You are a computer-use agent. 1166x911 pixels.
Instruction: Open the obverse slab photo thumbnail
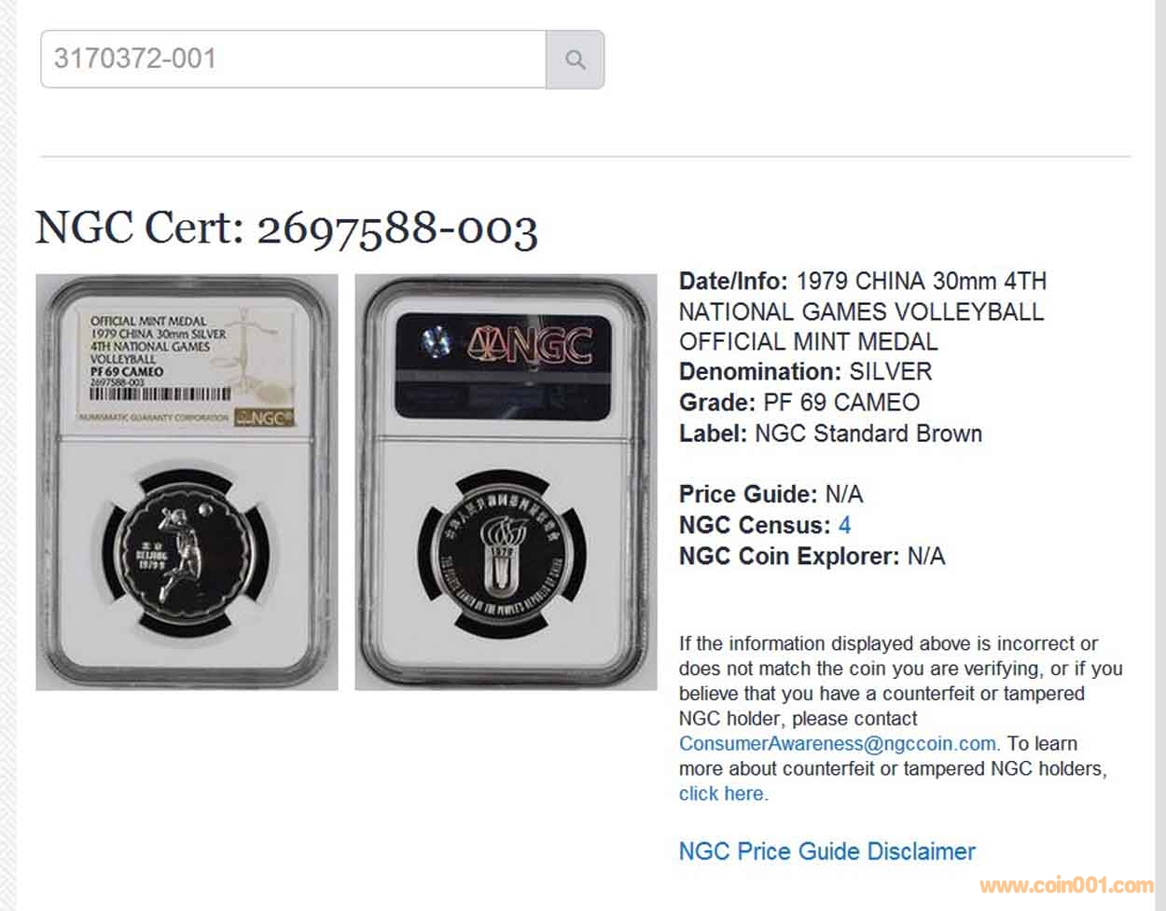[x=187, y=482]
